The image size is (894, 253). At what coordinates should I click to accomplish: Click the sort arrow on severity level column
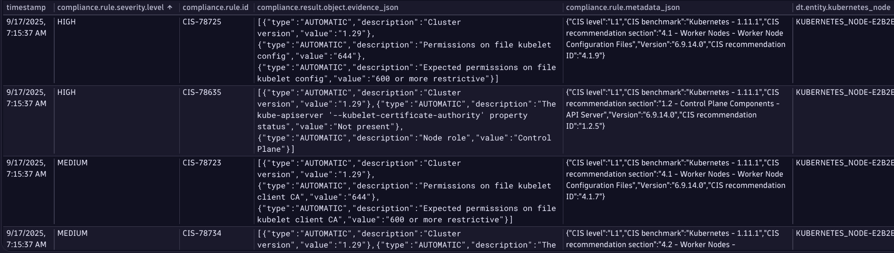(x=170, y=8)
